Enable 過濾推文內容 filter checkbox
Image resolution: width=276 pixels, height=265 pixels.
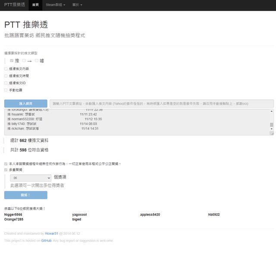click(6, 69)
